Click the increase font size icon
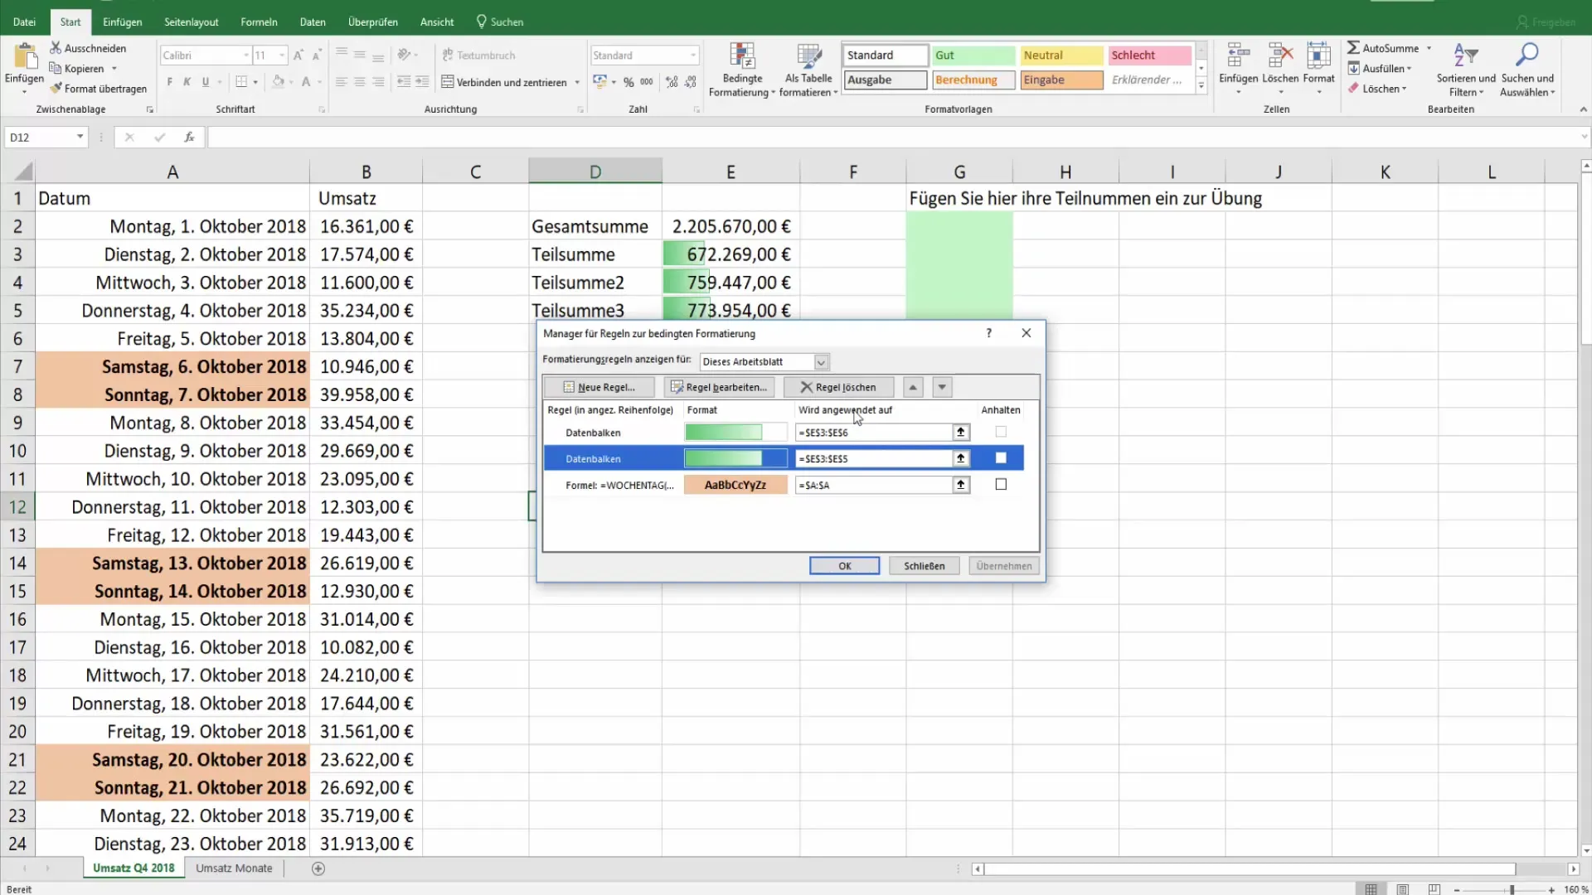Image resolution: width=1592 pixels, height=895 pixels. [298, 55]
